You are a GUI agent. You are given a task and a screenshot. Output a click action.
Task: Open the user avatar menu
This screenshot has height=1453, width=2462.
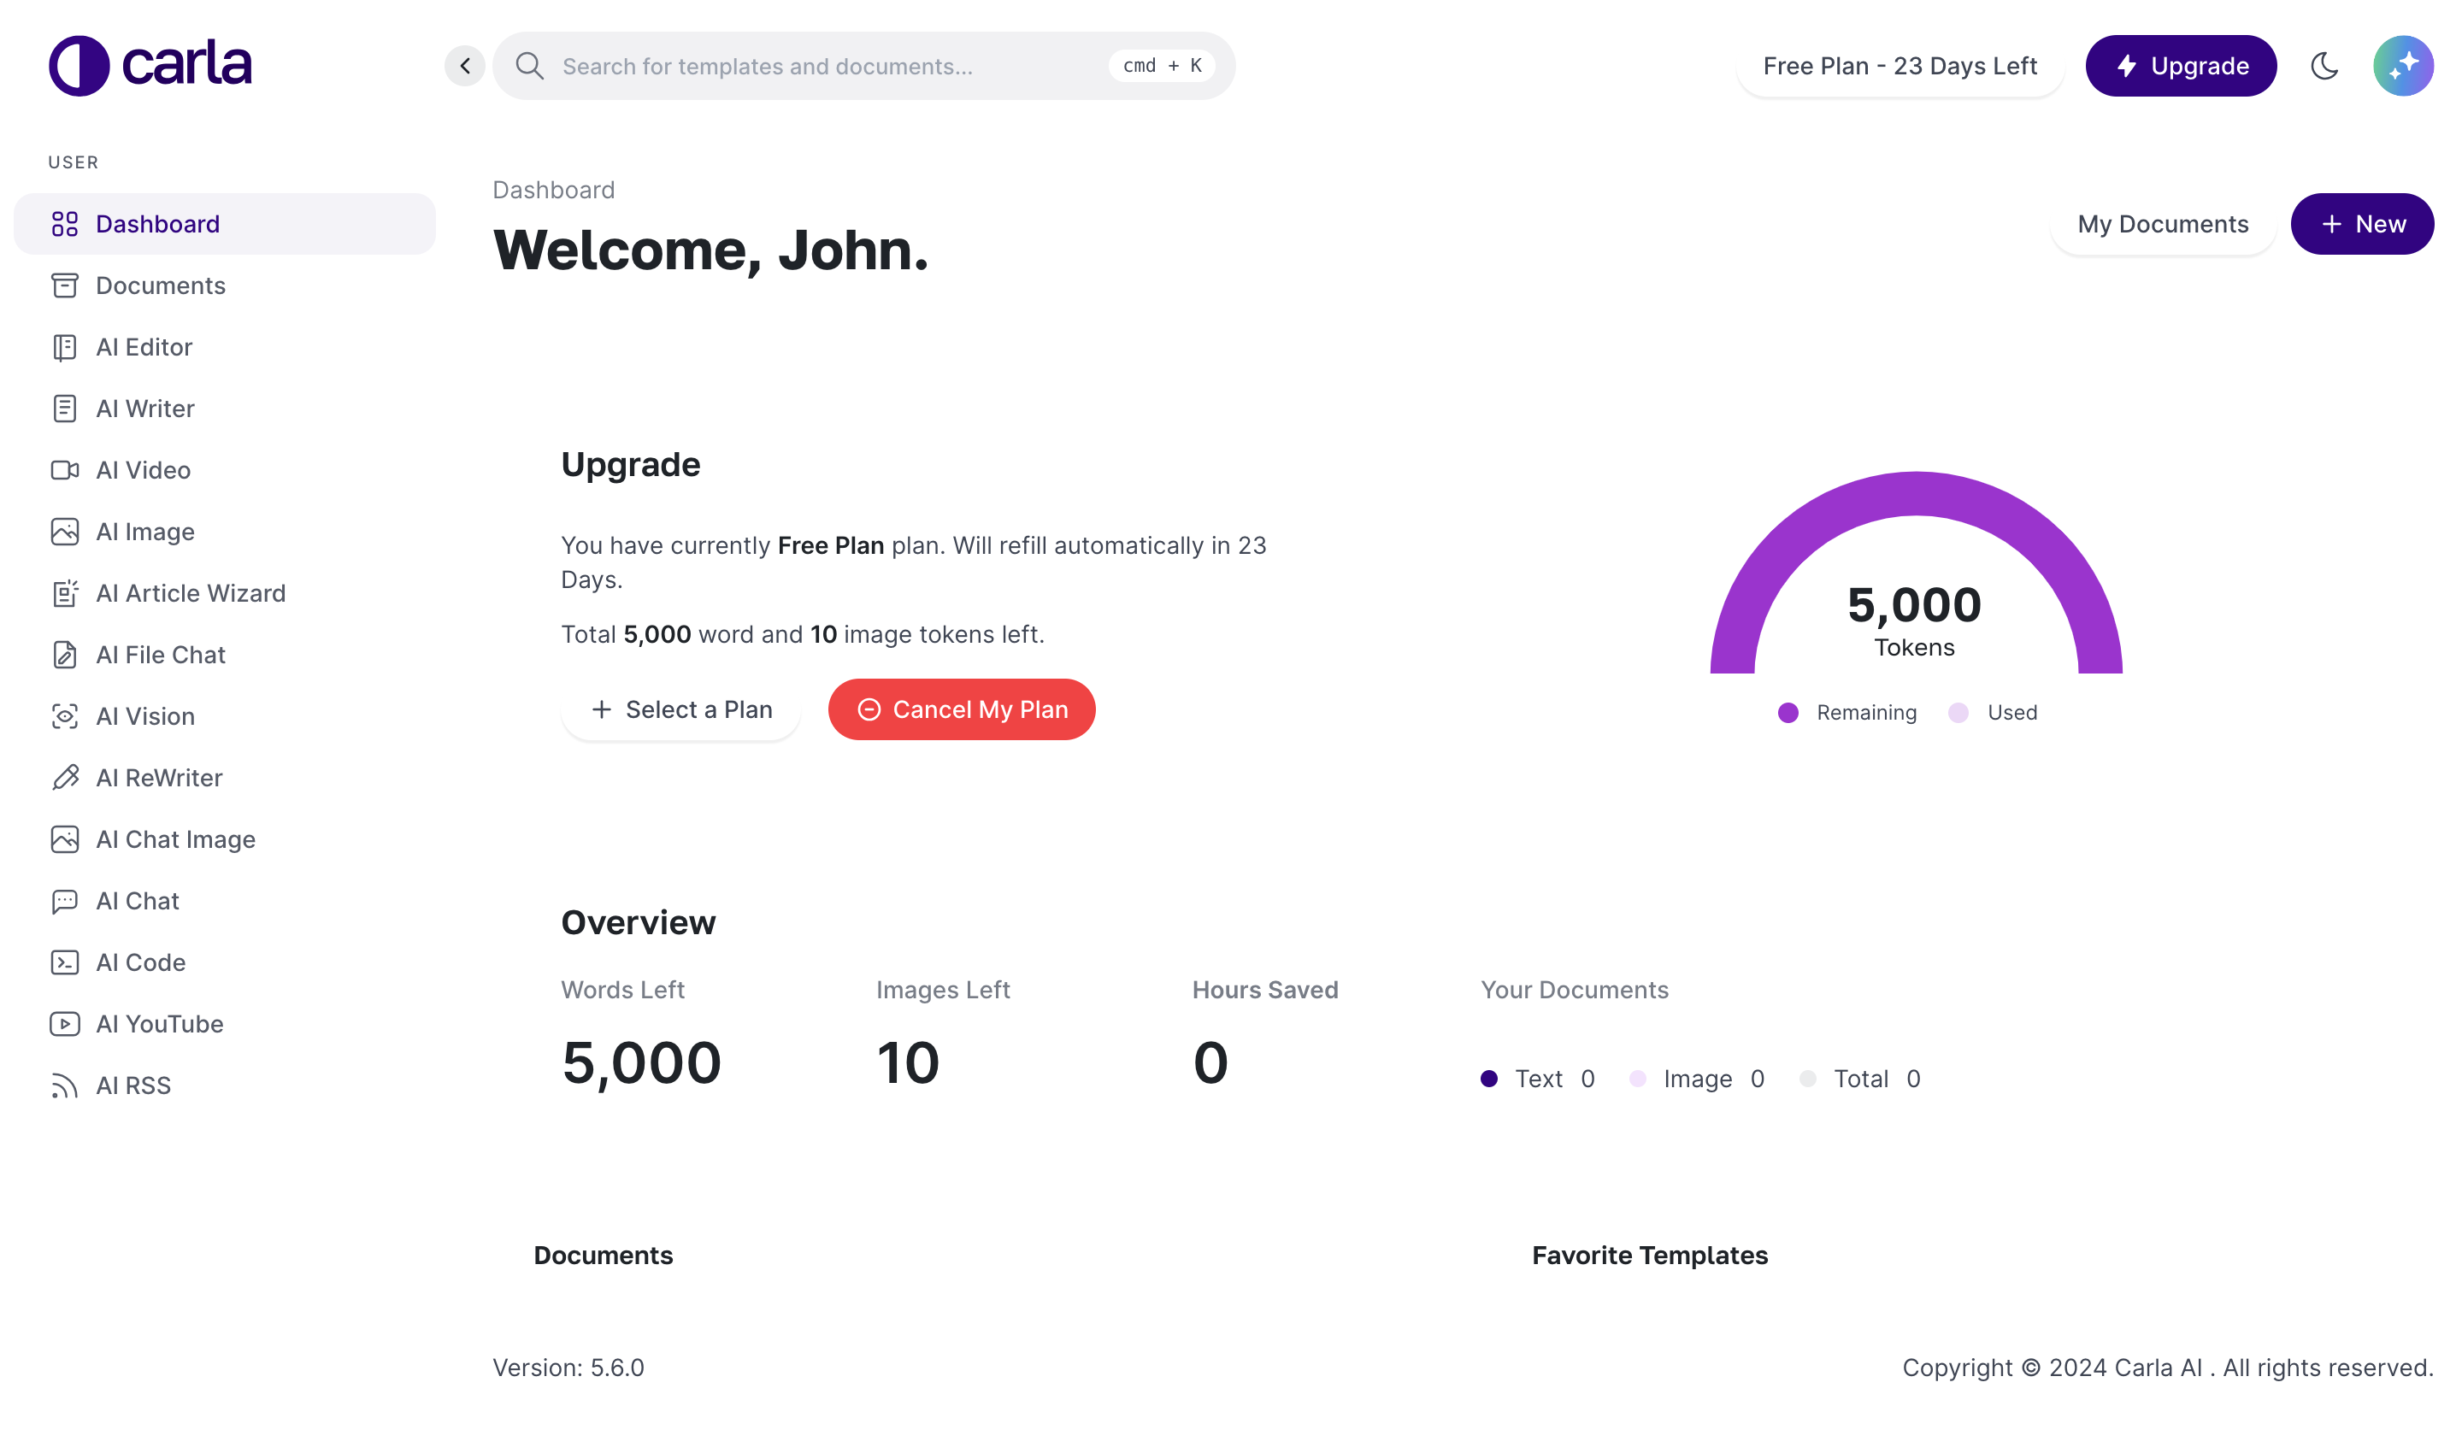2402,66
